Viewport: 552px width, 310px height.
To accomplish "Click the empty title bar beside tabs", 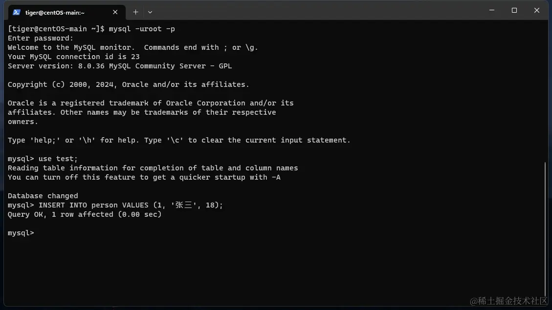I will 317,11.
